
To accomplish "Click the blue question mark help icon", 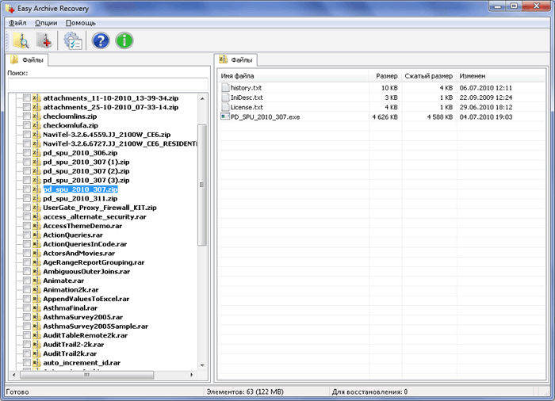I will pos(101,40).
